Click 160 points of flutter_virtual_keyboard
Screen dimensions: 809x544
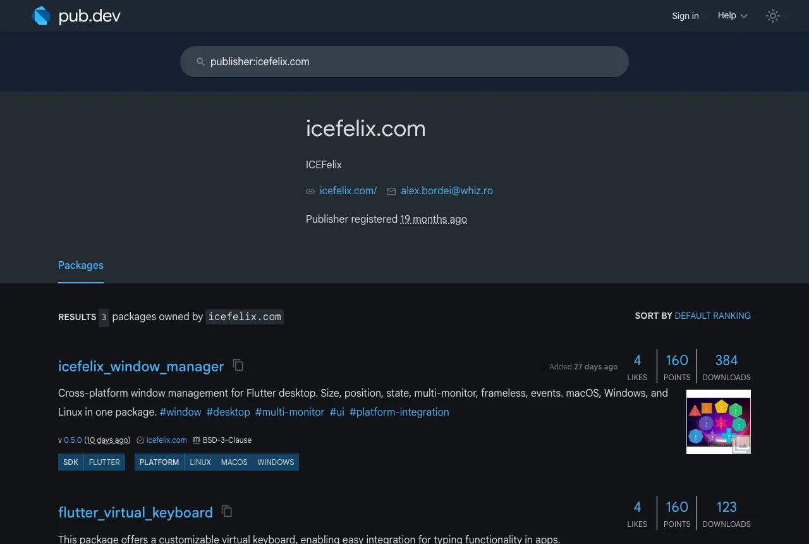[x=677, y=514]
